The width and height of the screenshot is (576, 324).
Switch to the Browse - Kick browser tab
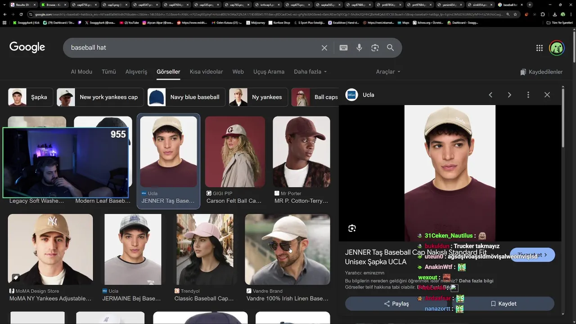click(x=53, y=5)
